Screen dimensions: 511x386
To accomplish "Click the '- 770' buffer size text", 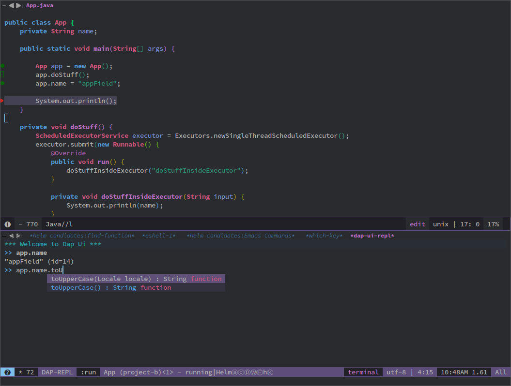I will pyautogui.click(x=29, y=224).
